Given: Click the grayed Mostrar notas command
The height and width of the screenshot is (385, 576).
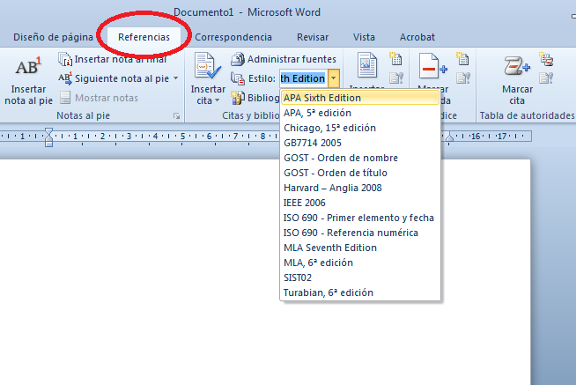Looking at the screenshot, I should (99, 98).
